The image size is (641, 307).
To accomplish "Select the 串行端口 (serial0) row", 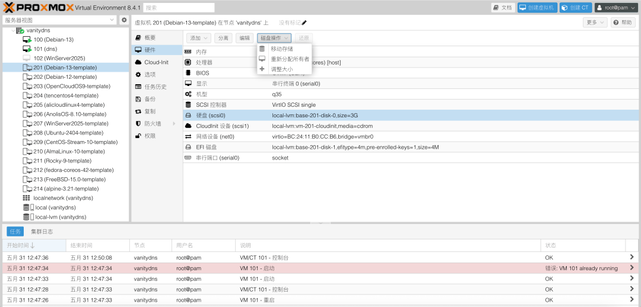I will coord(412,158).
